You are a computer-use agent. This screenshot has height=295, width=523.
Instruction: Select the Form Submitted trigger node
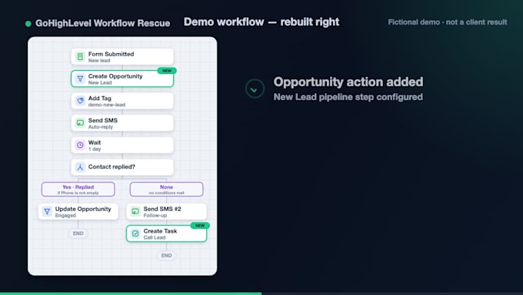[122, 57]
